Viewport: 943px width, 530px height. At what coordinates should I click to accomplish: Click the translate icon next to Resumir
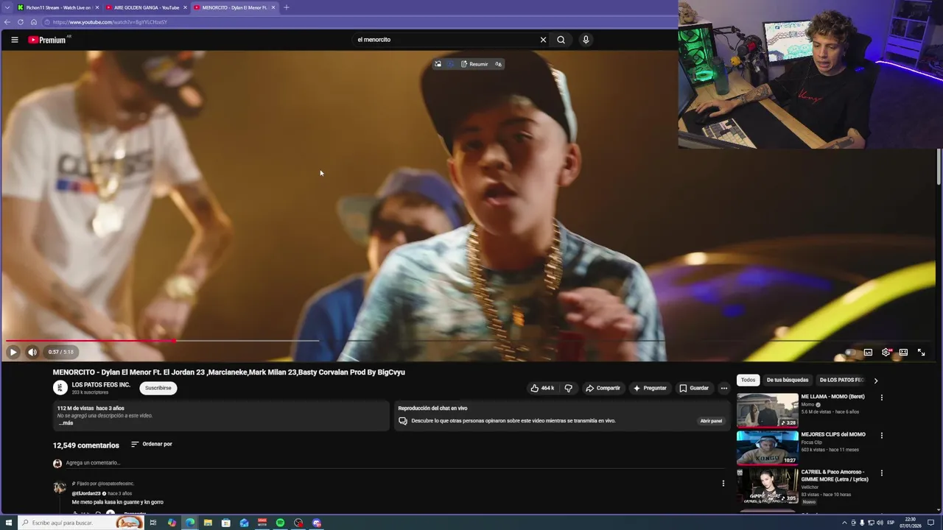pyautogui.click(x=499, y=64)
